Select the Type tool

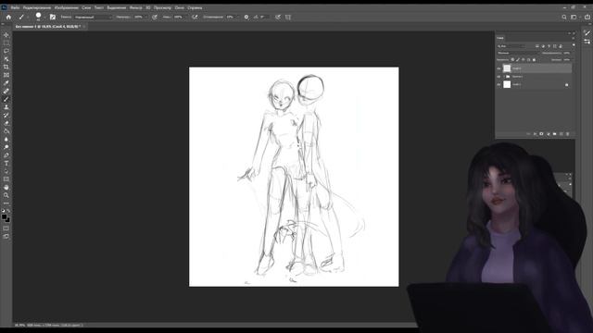pos(6,164)
